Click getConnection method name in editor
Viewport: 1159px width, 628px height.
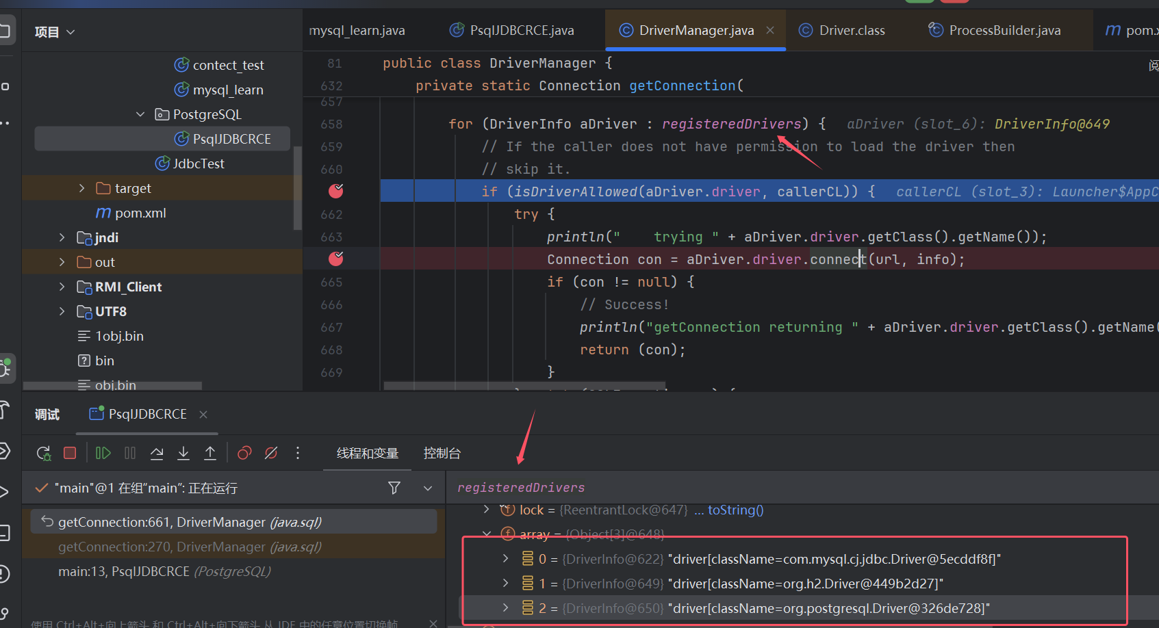tap(682, 86)
